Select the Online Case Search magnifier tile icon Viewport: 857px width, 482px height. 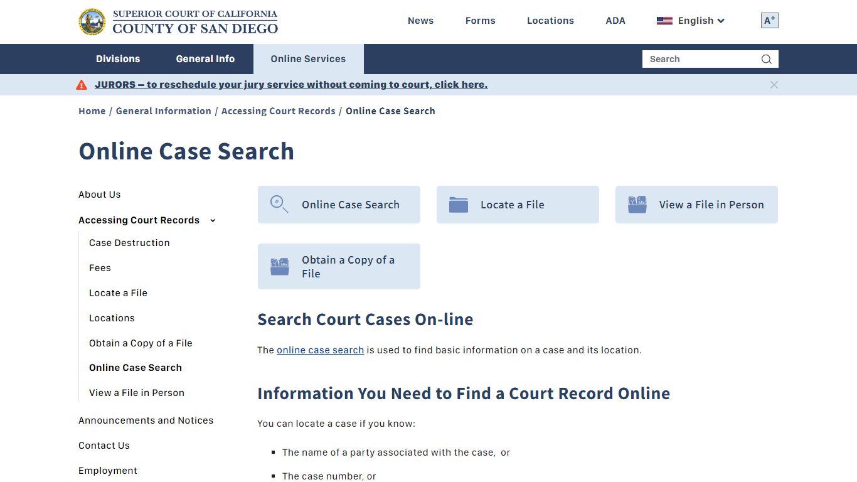pos(279,204)
